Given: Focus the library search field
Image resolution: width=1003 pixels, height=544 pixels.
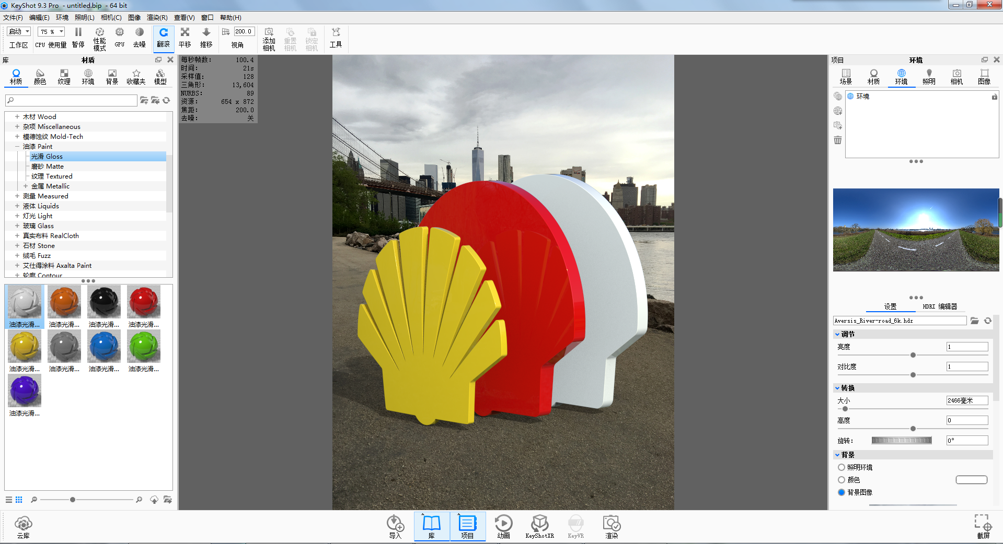Looking at the screenshot, I should point(71,100).
